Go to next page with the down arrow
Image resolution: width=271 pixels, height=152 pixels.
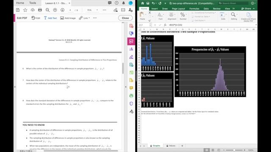(62, 10)
